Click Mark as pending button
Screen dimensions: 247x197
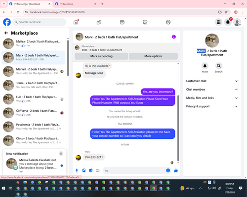pyautogui.click(x=101, y=56)
